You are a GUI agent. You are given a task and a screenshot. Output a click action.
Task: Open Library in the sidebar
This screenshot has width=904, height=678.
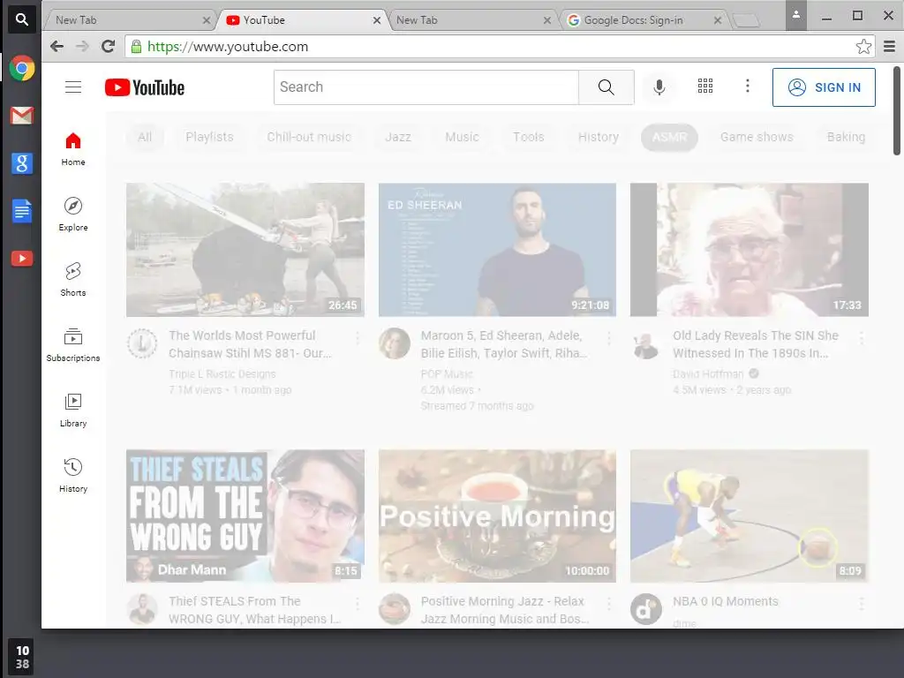(73, 410)
